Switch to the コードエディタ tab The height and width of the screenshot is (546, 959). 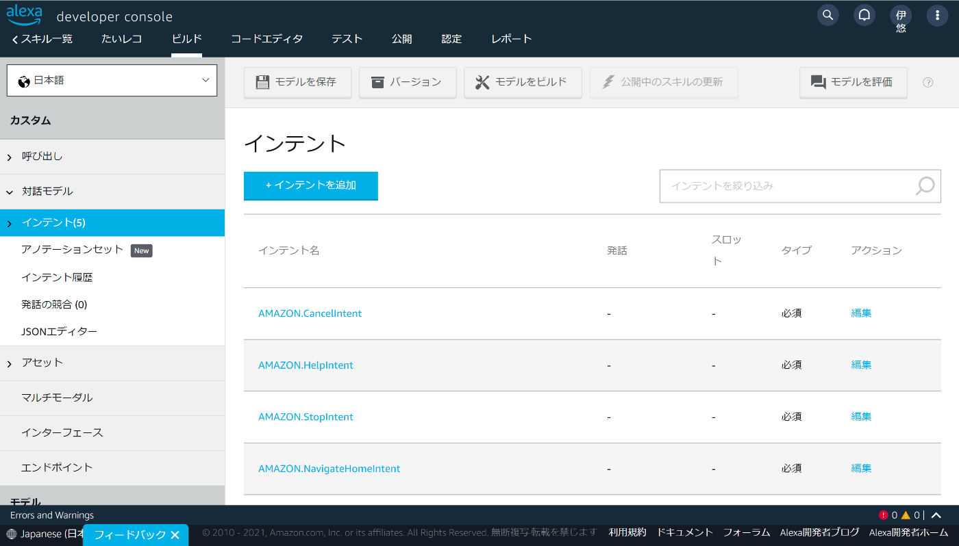[267, 39]
